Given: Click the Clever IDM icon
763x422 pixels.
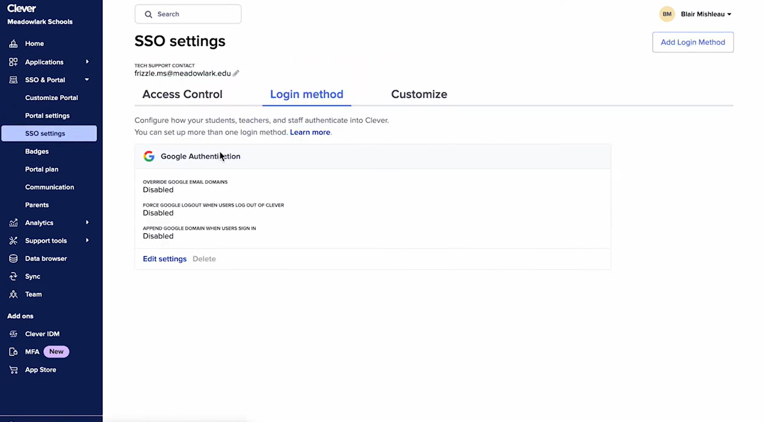Looking at the screenshot, I should (13, 334).
